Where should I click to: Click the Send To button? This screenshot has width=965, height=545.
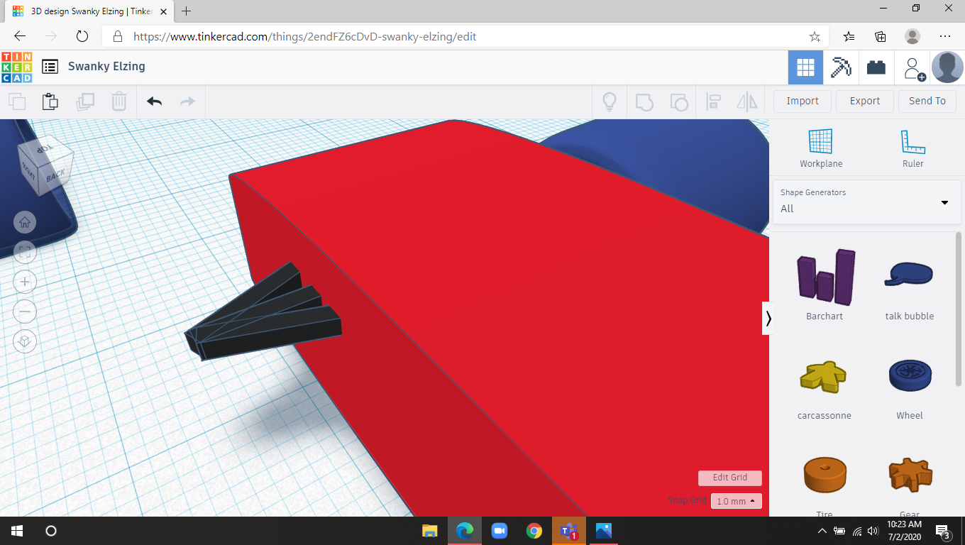click(x=927, y=101)
